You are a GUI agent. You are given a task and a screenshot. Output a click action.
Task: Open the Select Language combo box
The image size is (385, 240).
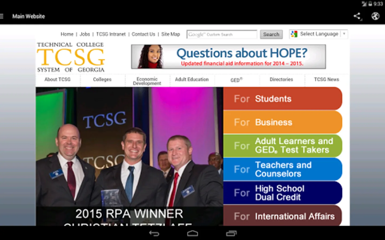pyautogui.click(x=318, y=34)
